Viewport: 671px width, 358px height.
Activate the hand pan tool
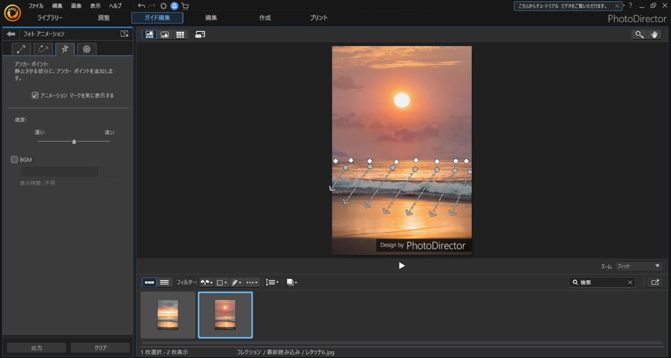pos(654,35)
